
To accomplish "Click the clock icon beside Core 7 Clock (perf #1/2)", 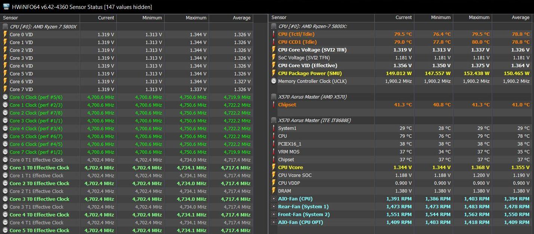I will point(5,152).
